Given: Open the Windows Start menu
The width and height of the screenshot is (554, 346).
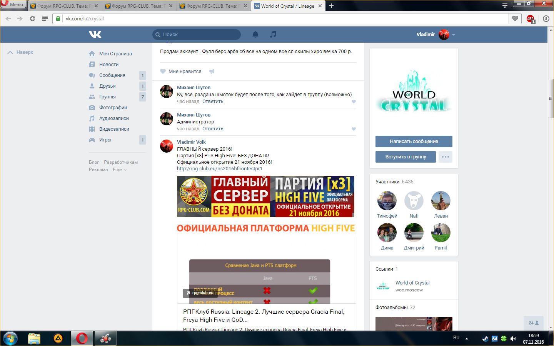Looking at the screenshot, I should pyautogui.click(x=10, y=339).
